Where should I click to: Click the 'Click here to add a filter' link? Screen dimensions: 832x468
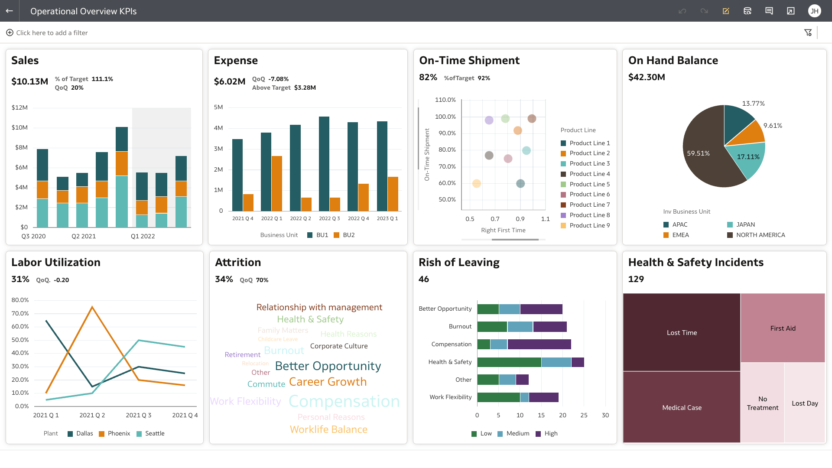pyautogui.click(x=52, y=32)
